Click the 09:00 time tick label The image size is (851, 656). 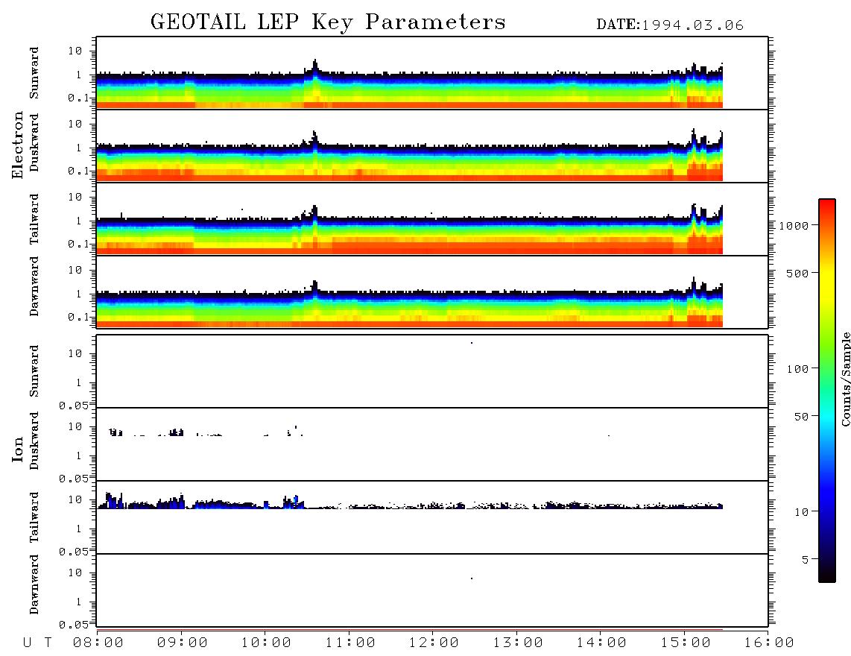(182, 643)
